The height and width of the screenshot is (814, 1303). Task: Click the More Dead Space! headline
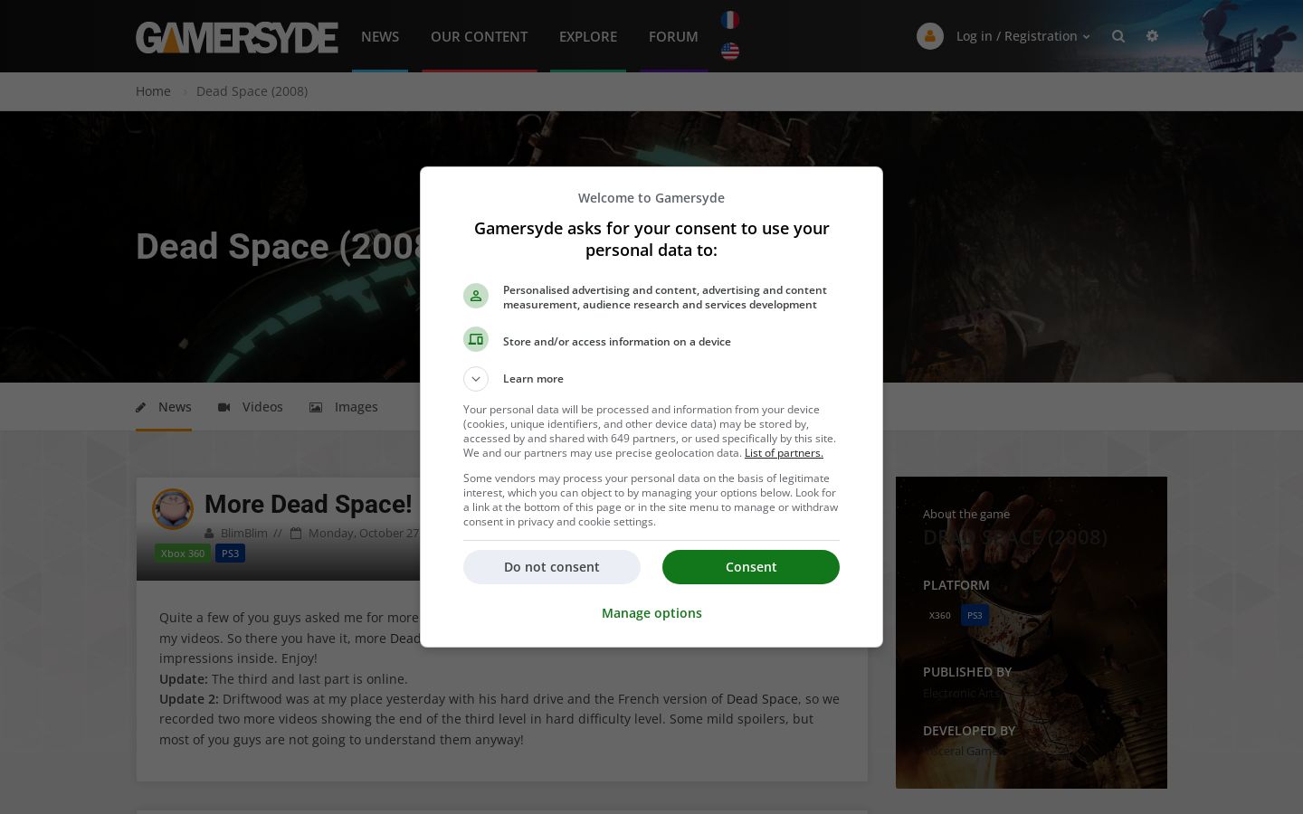[x=309, y=505]
